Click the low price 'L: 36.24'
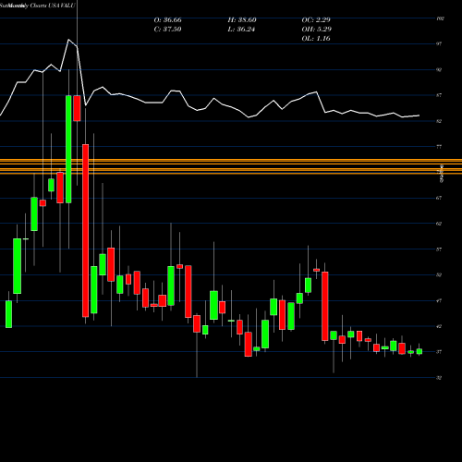Image resolution: width=462 pixels, height=462 pixels. click(x=242, y=30)
